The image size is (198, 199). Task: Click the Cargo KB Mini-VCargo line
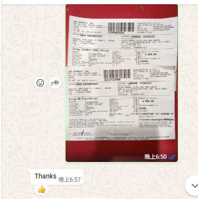click(x=83, y=99)
